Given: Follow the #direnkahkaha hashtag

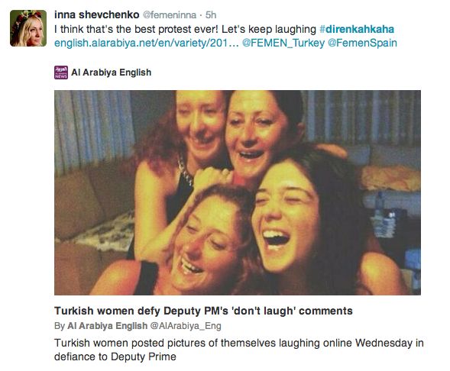Looking at the screenshot, I should tap(357, 29).
